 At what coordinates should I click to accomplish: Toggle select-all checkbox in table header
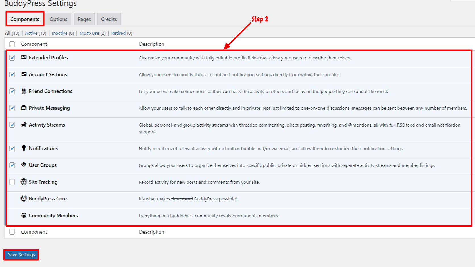point(12,44)
